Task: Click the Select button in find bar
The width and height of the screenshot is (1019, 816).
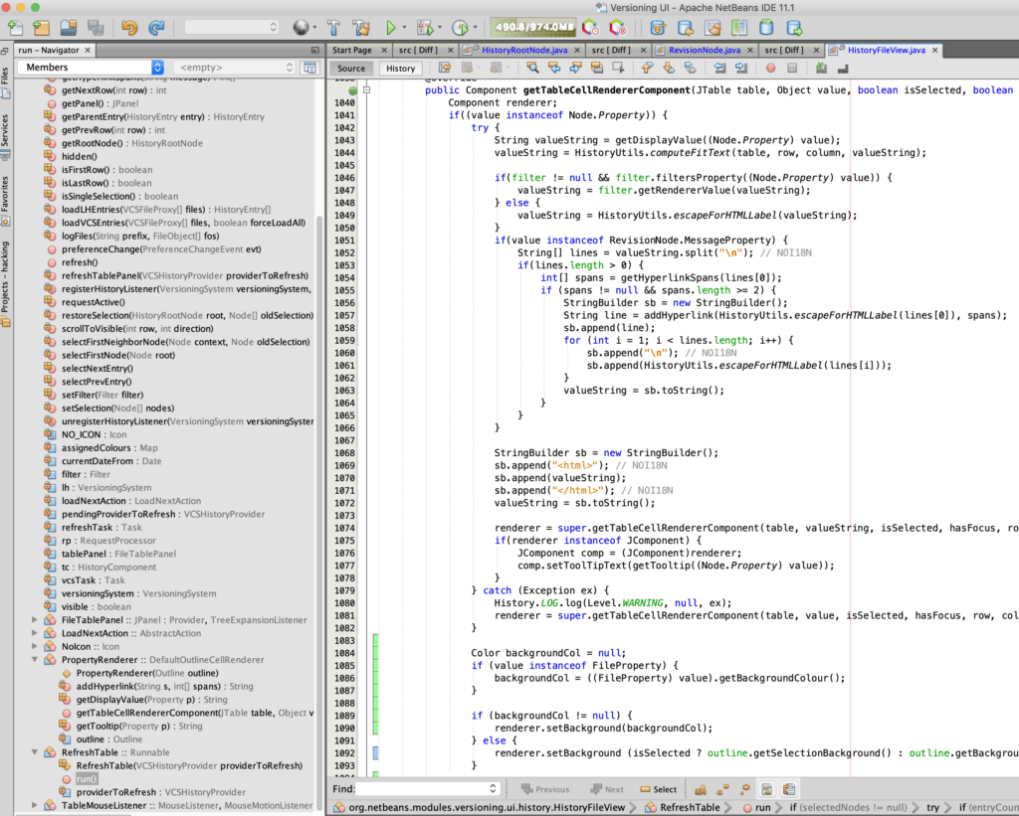Action: (659, 789)
